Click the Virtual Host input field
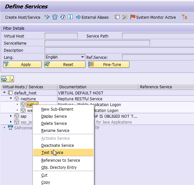194x185 pixels. coord(61,36)
